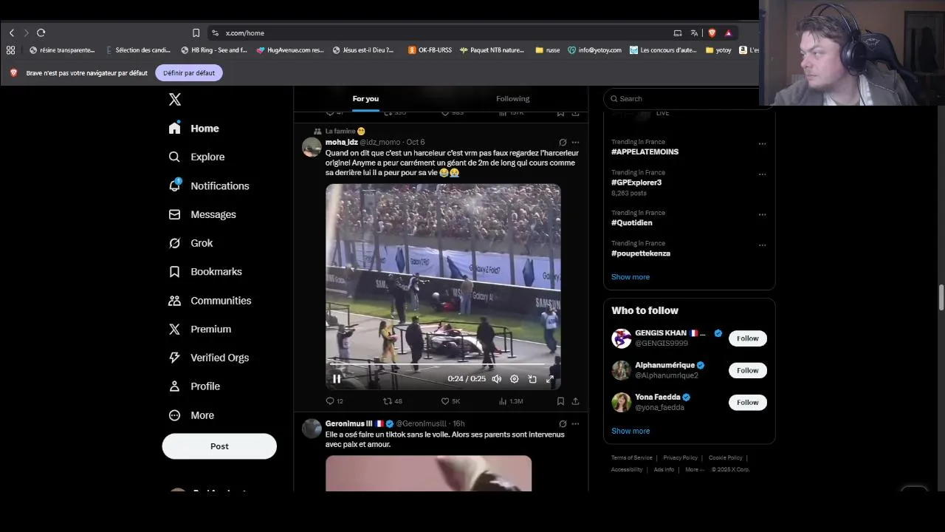Click the Post button
Image resolution: width=945 pixels, height=532 pixels.
219,446
